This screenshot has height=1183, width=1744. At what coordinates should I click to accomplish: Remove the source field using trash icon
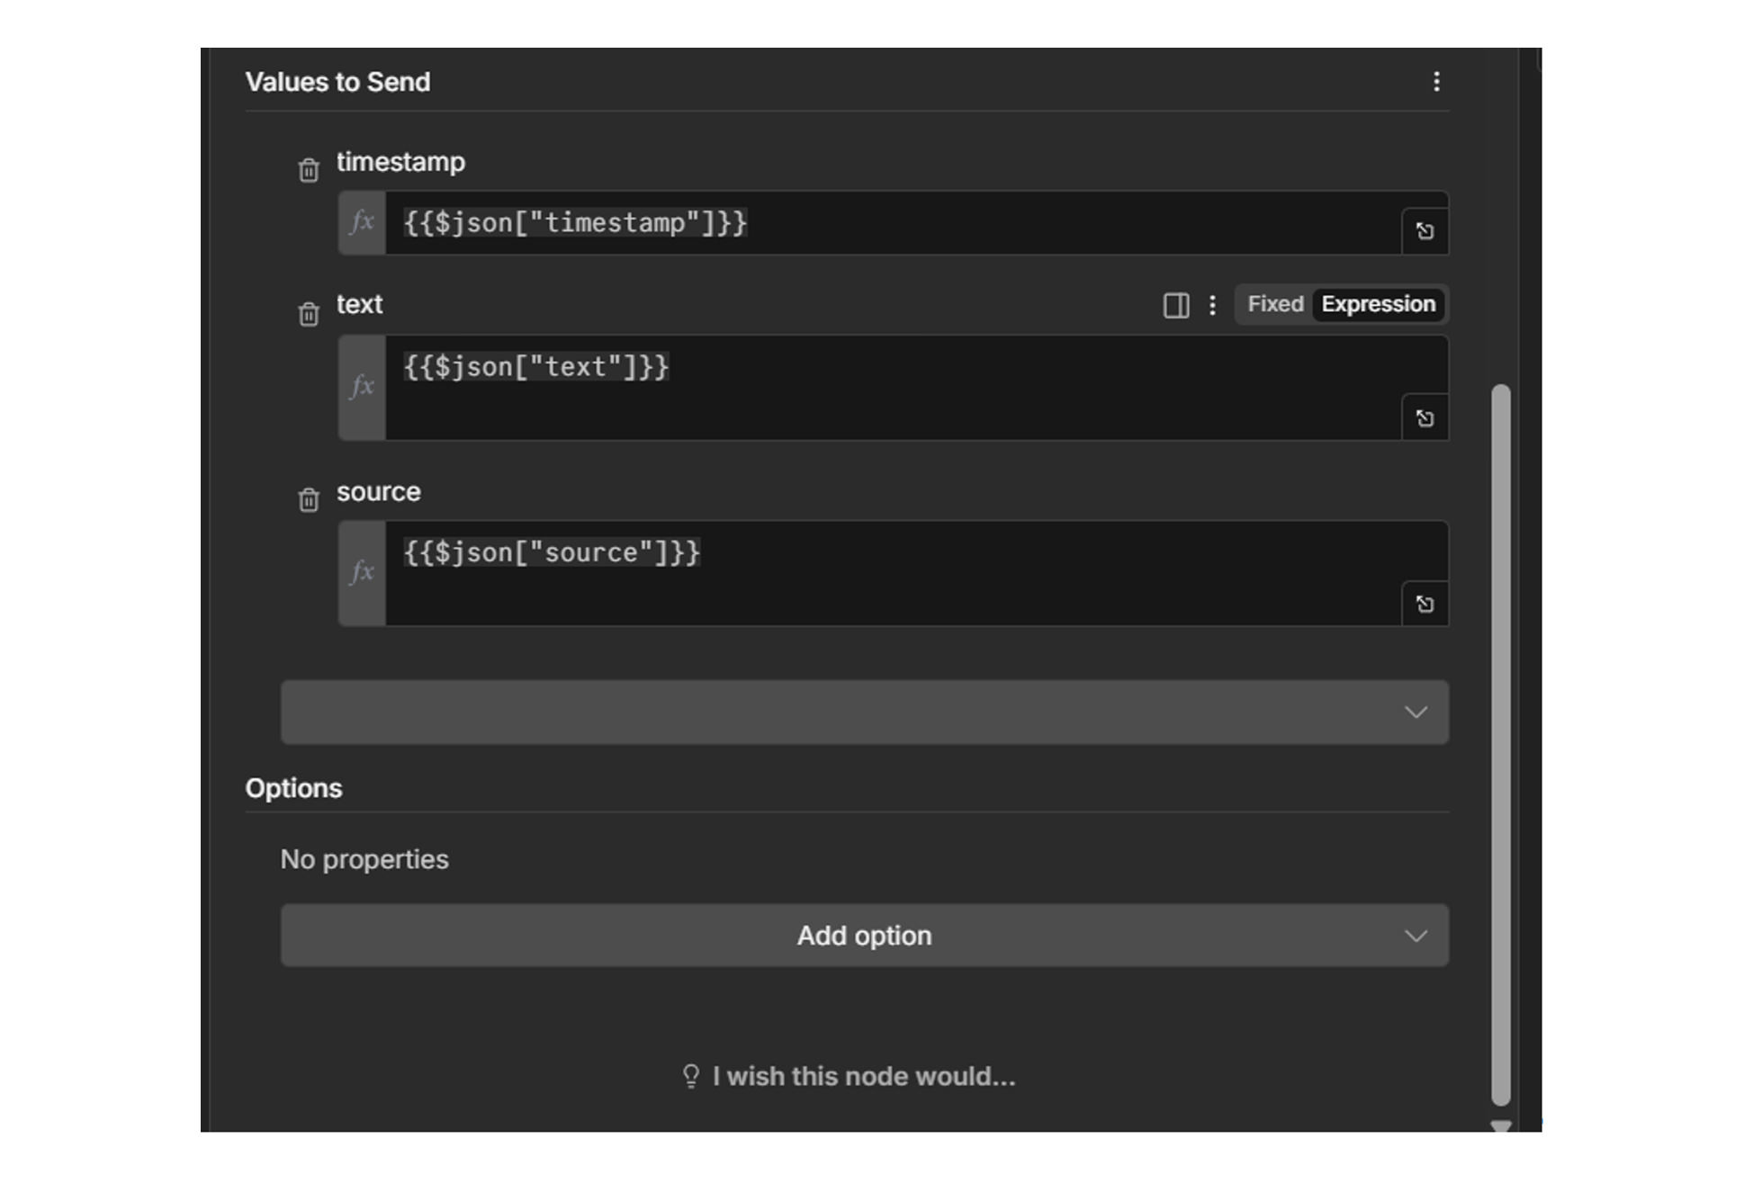coord(309,499)
